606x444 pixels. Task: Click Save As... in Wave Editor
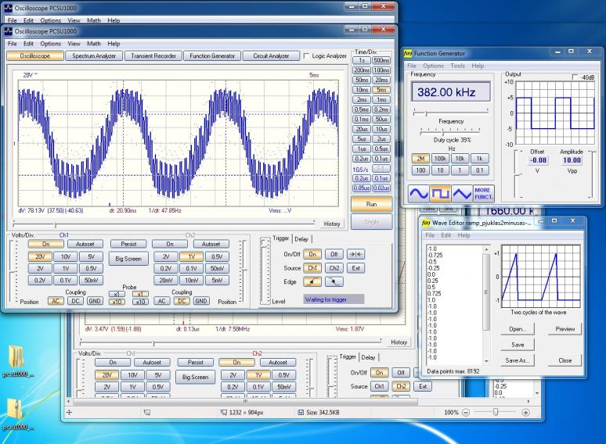coord(518,360)
